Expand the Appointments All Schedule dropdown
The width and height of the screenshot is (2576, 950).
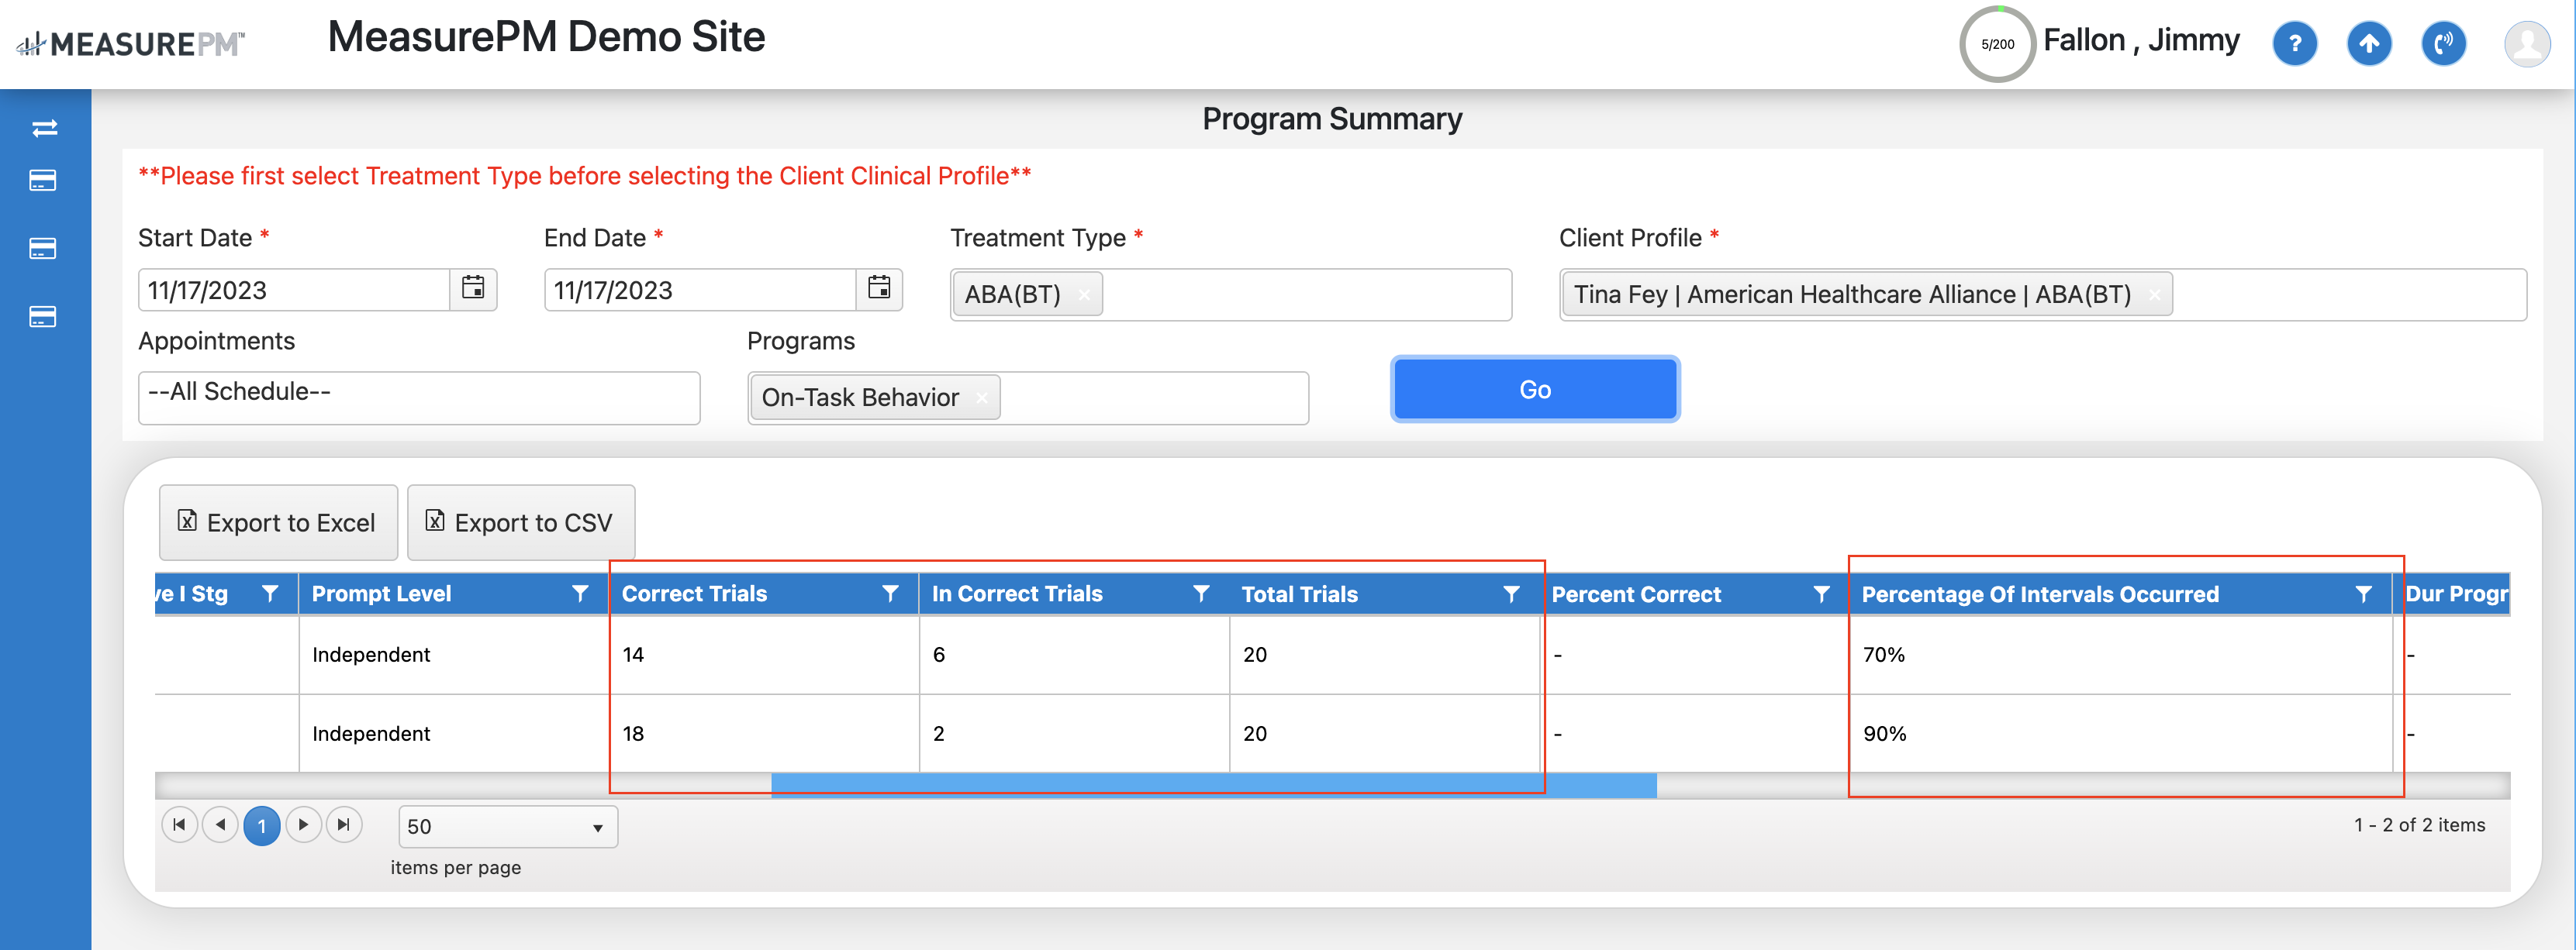coord(418,397)
